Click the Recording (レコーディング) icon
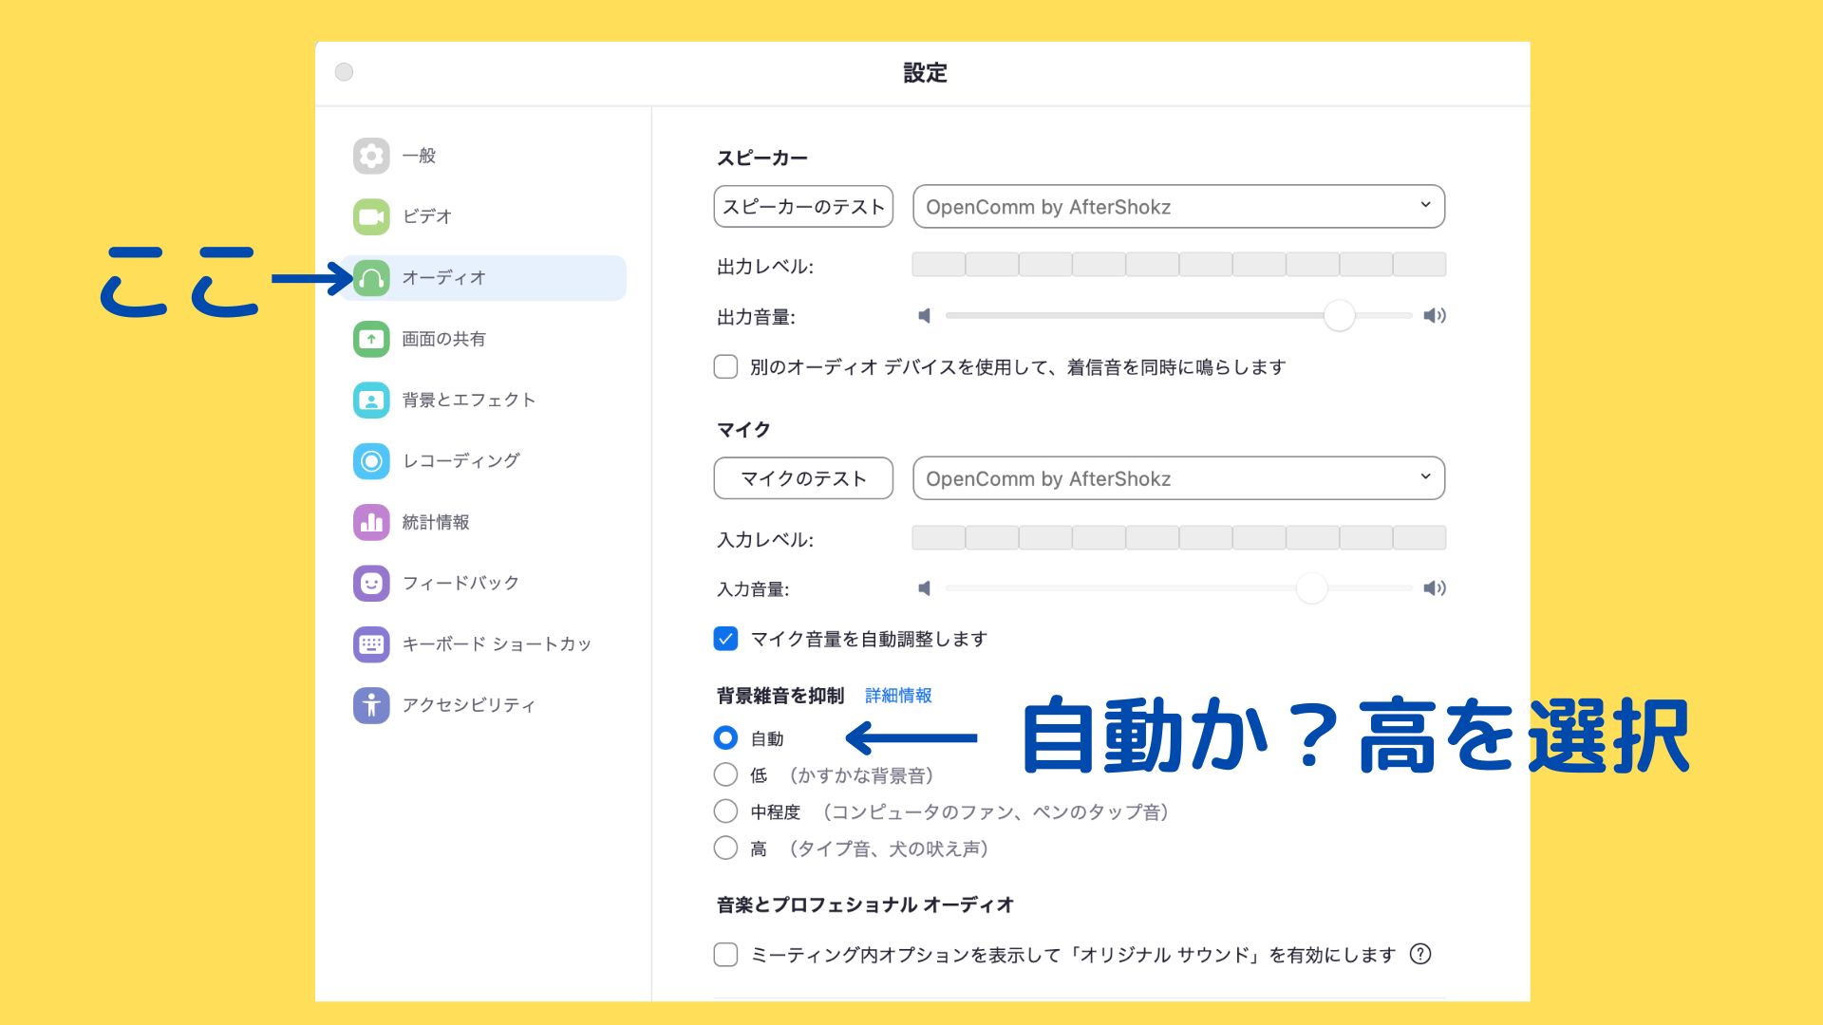1823x1025 pixels. click(371, 461)
